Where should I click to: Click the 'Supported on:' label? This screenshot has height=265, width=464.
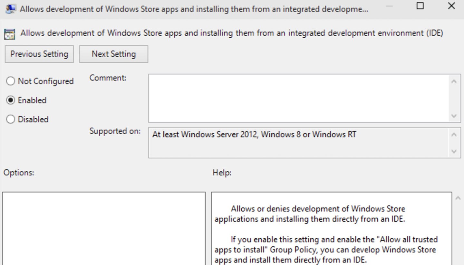click(115, 131)
